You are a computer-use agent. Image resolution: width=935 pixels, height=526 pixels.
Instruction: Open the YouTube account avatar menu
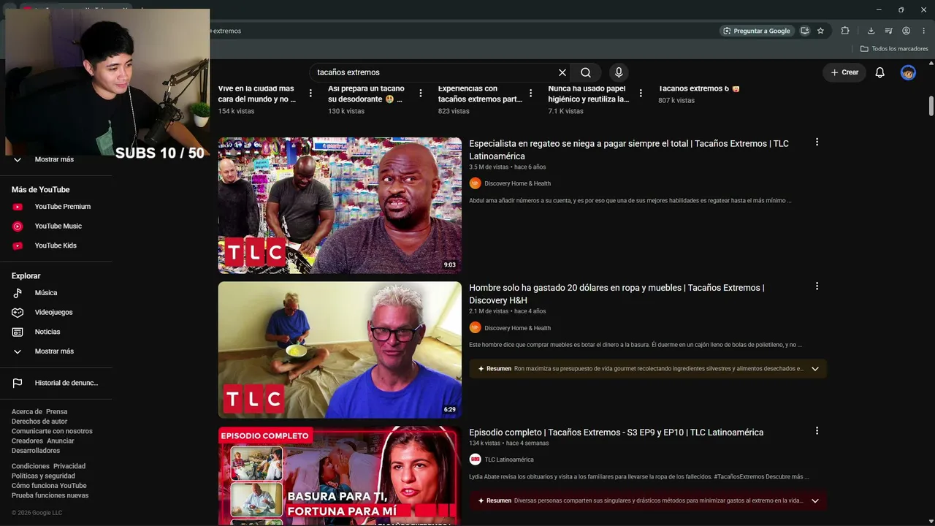tap(908, 72)
